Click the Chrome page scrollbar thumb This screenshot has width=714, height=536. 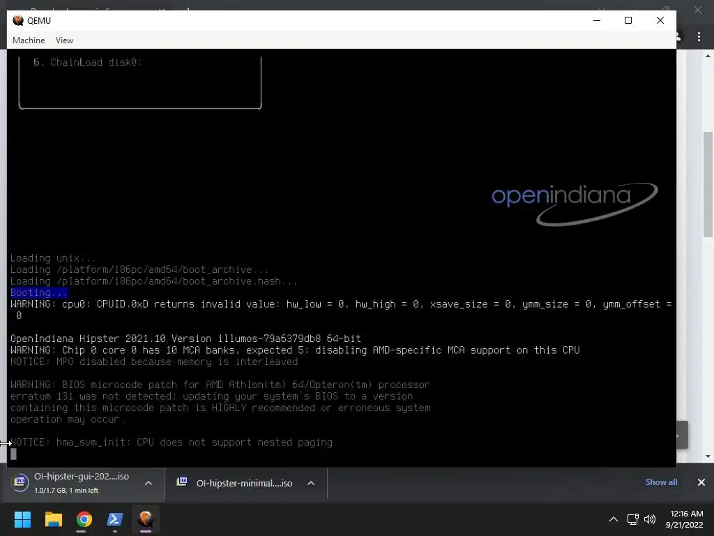(x=708, y=184)
